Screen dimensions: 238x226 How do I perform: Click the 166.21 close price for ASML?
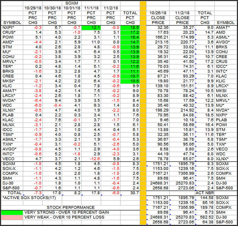(162, 37)
